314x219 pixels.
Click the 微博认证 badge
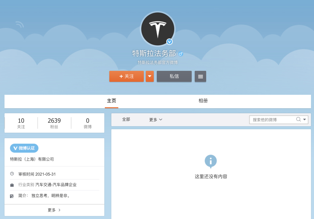pyautogui.click(x=24, y=148)
